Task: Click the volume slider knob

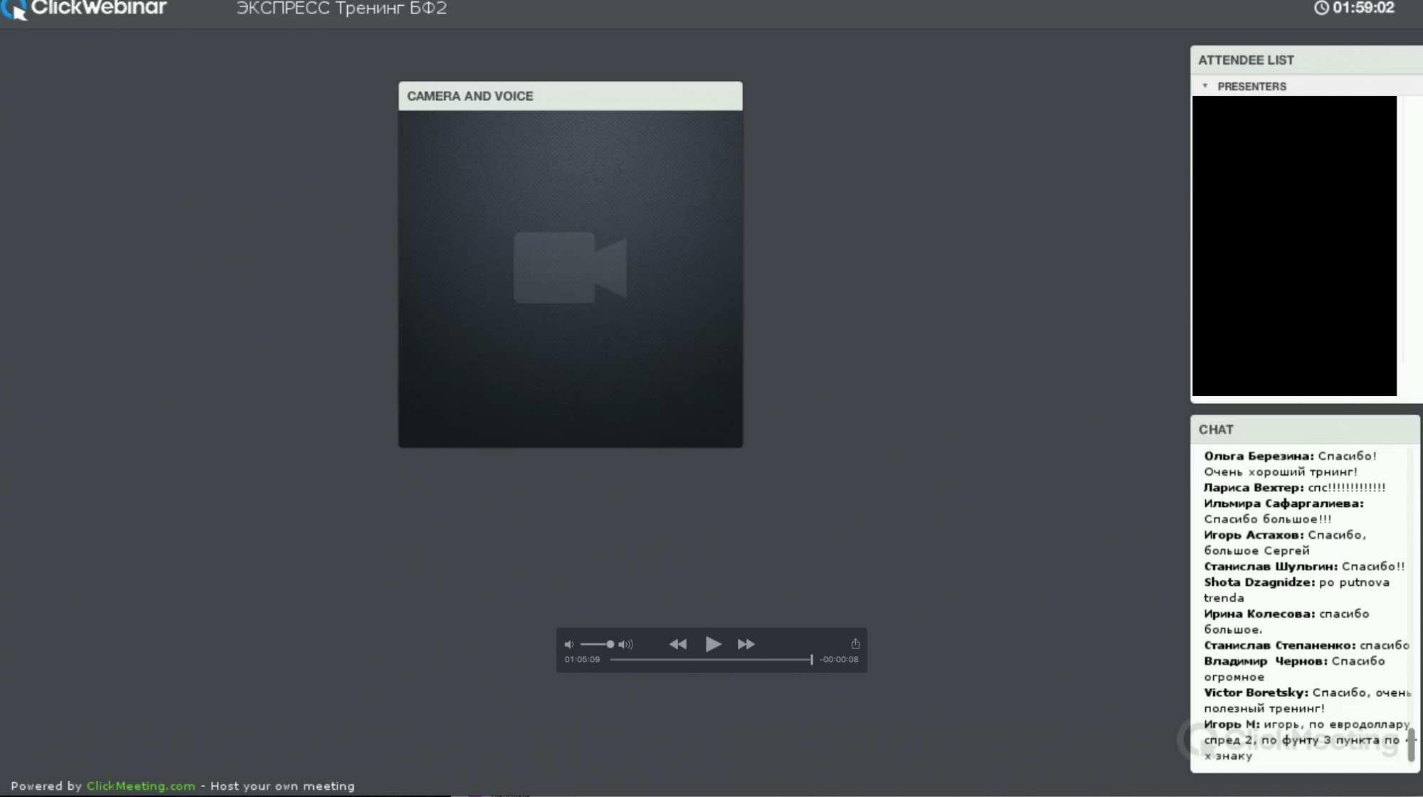Action: click(x=610, y=644)
